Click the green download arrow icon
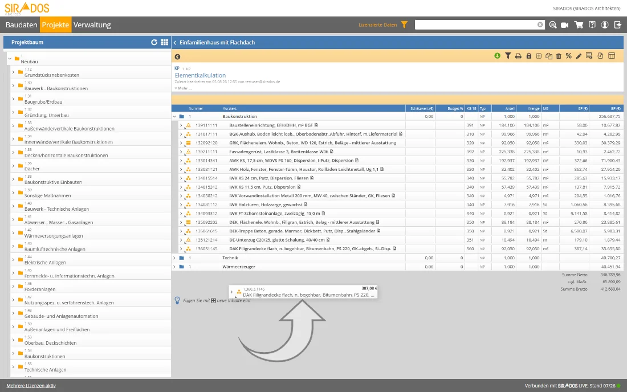The image size is (627, 392). click(497, 56)
